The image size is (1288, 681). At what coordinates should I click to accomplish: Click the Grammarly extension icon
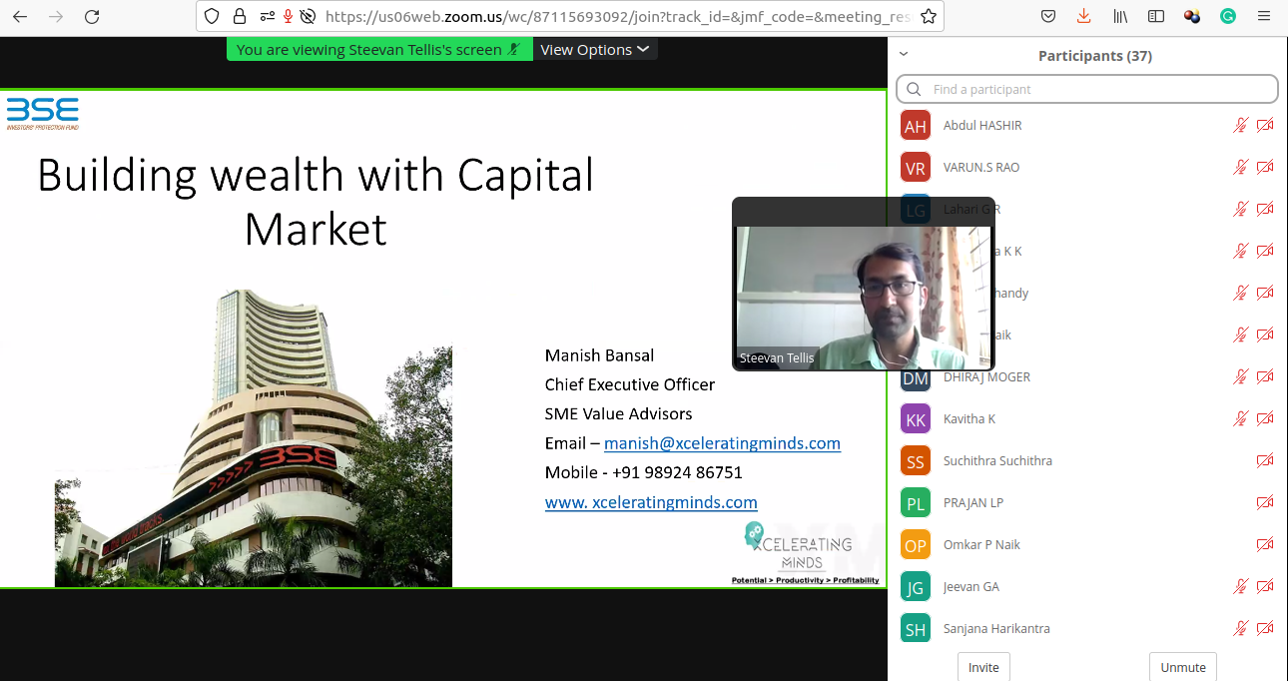pos(1228,17)
